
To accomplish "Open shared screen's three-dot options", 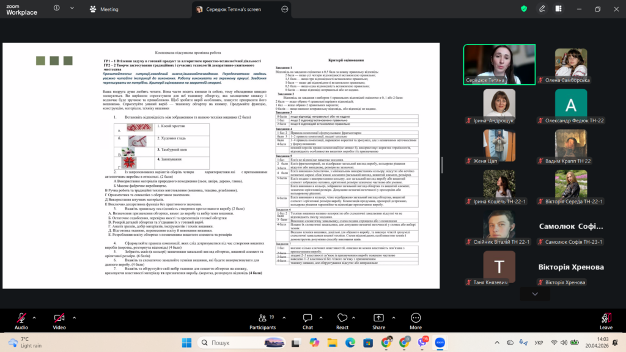I will click(x=285, y=10).
